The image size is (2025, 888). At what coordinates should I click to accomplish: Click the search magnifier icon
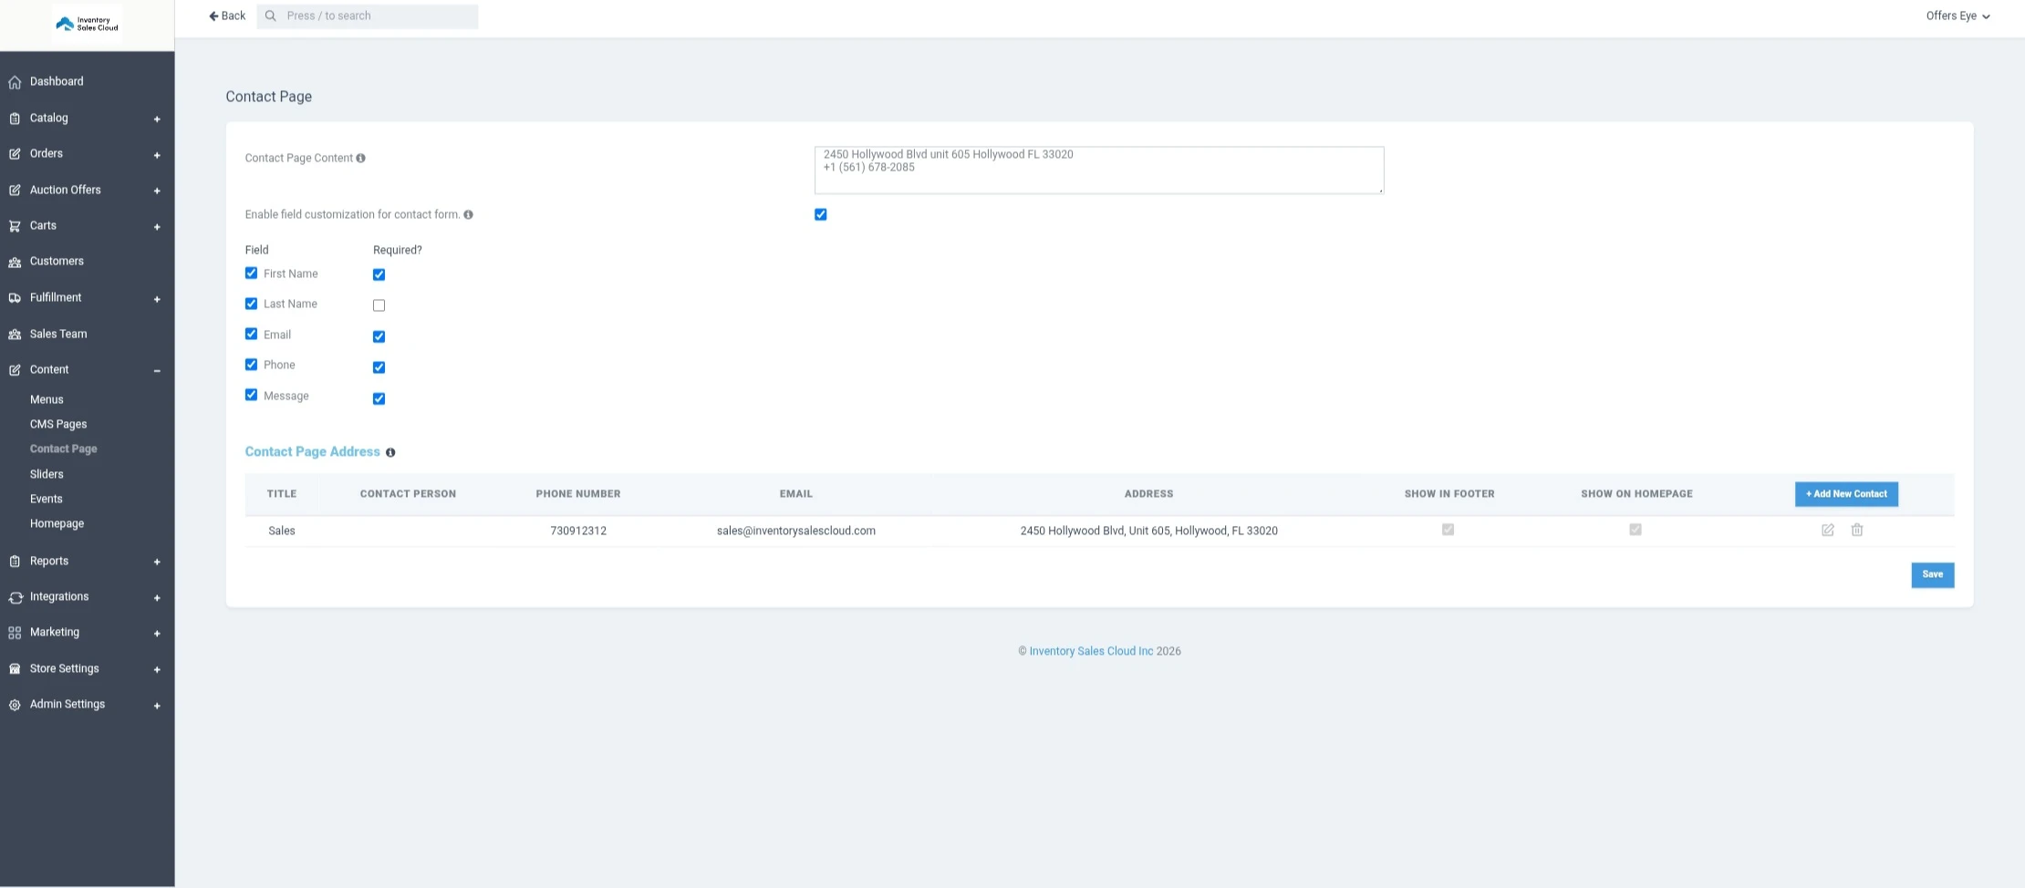[x=270, y=15]
